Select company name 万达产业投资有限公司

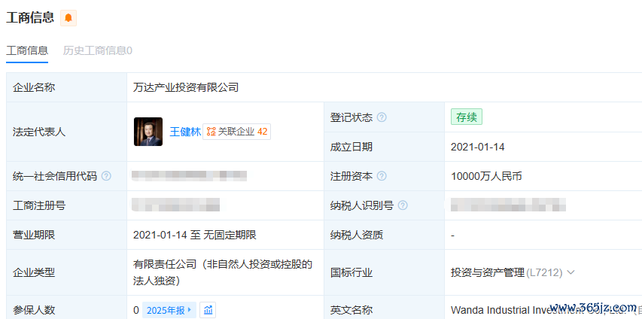(186, 87)
